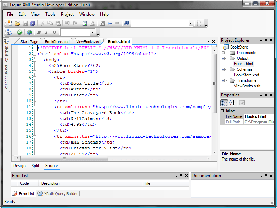277x208 pixels.
Task: Toggle bold formatting
Action: coord(39,32)
